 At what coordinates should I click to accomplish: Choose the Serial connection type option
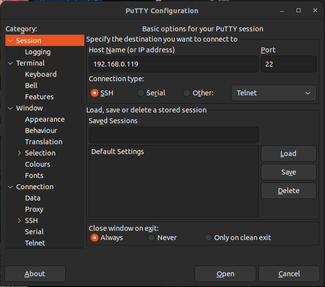pyautogui.click(x=141, y=93)
